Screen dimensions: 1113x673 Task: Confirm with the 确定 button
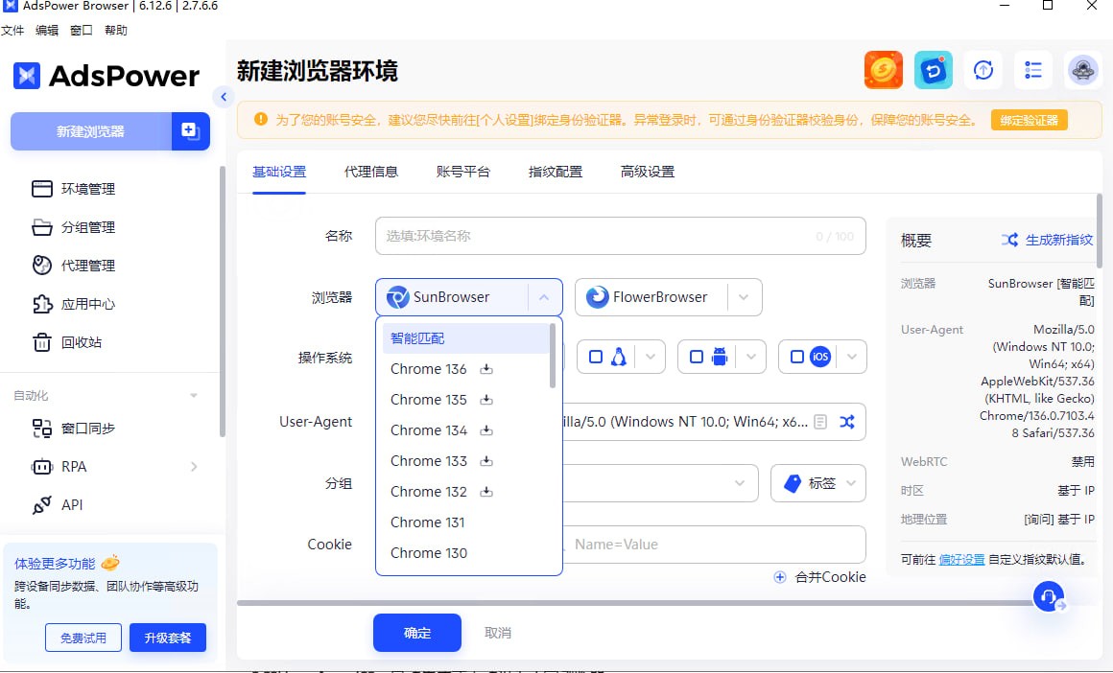coord(417,633)
